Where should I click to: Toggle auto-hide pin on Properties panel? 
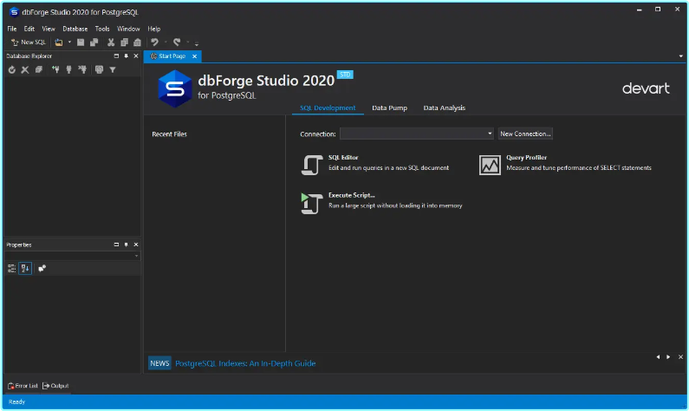coord(127,245)
